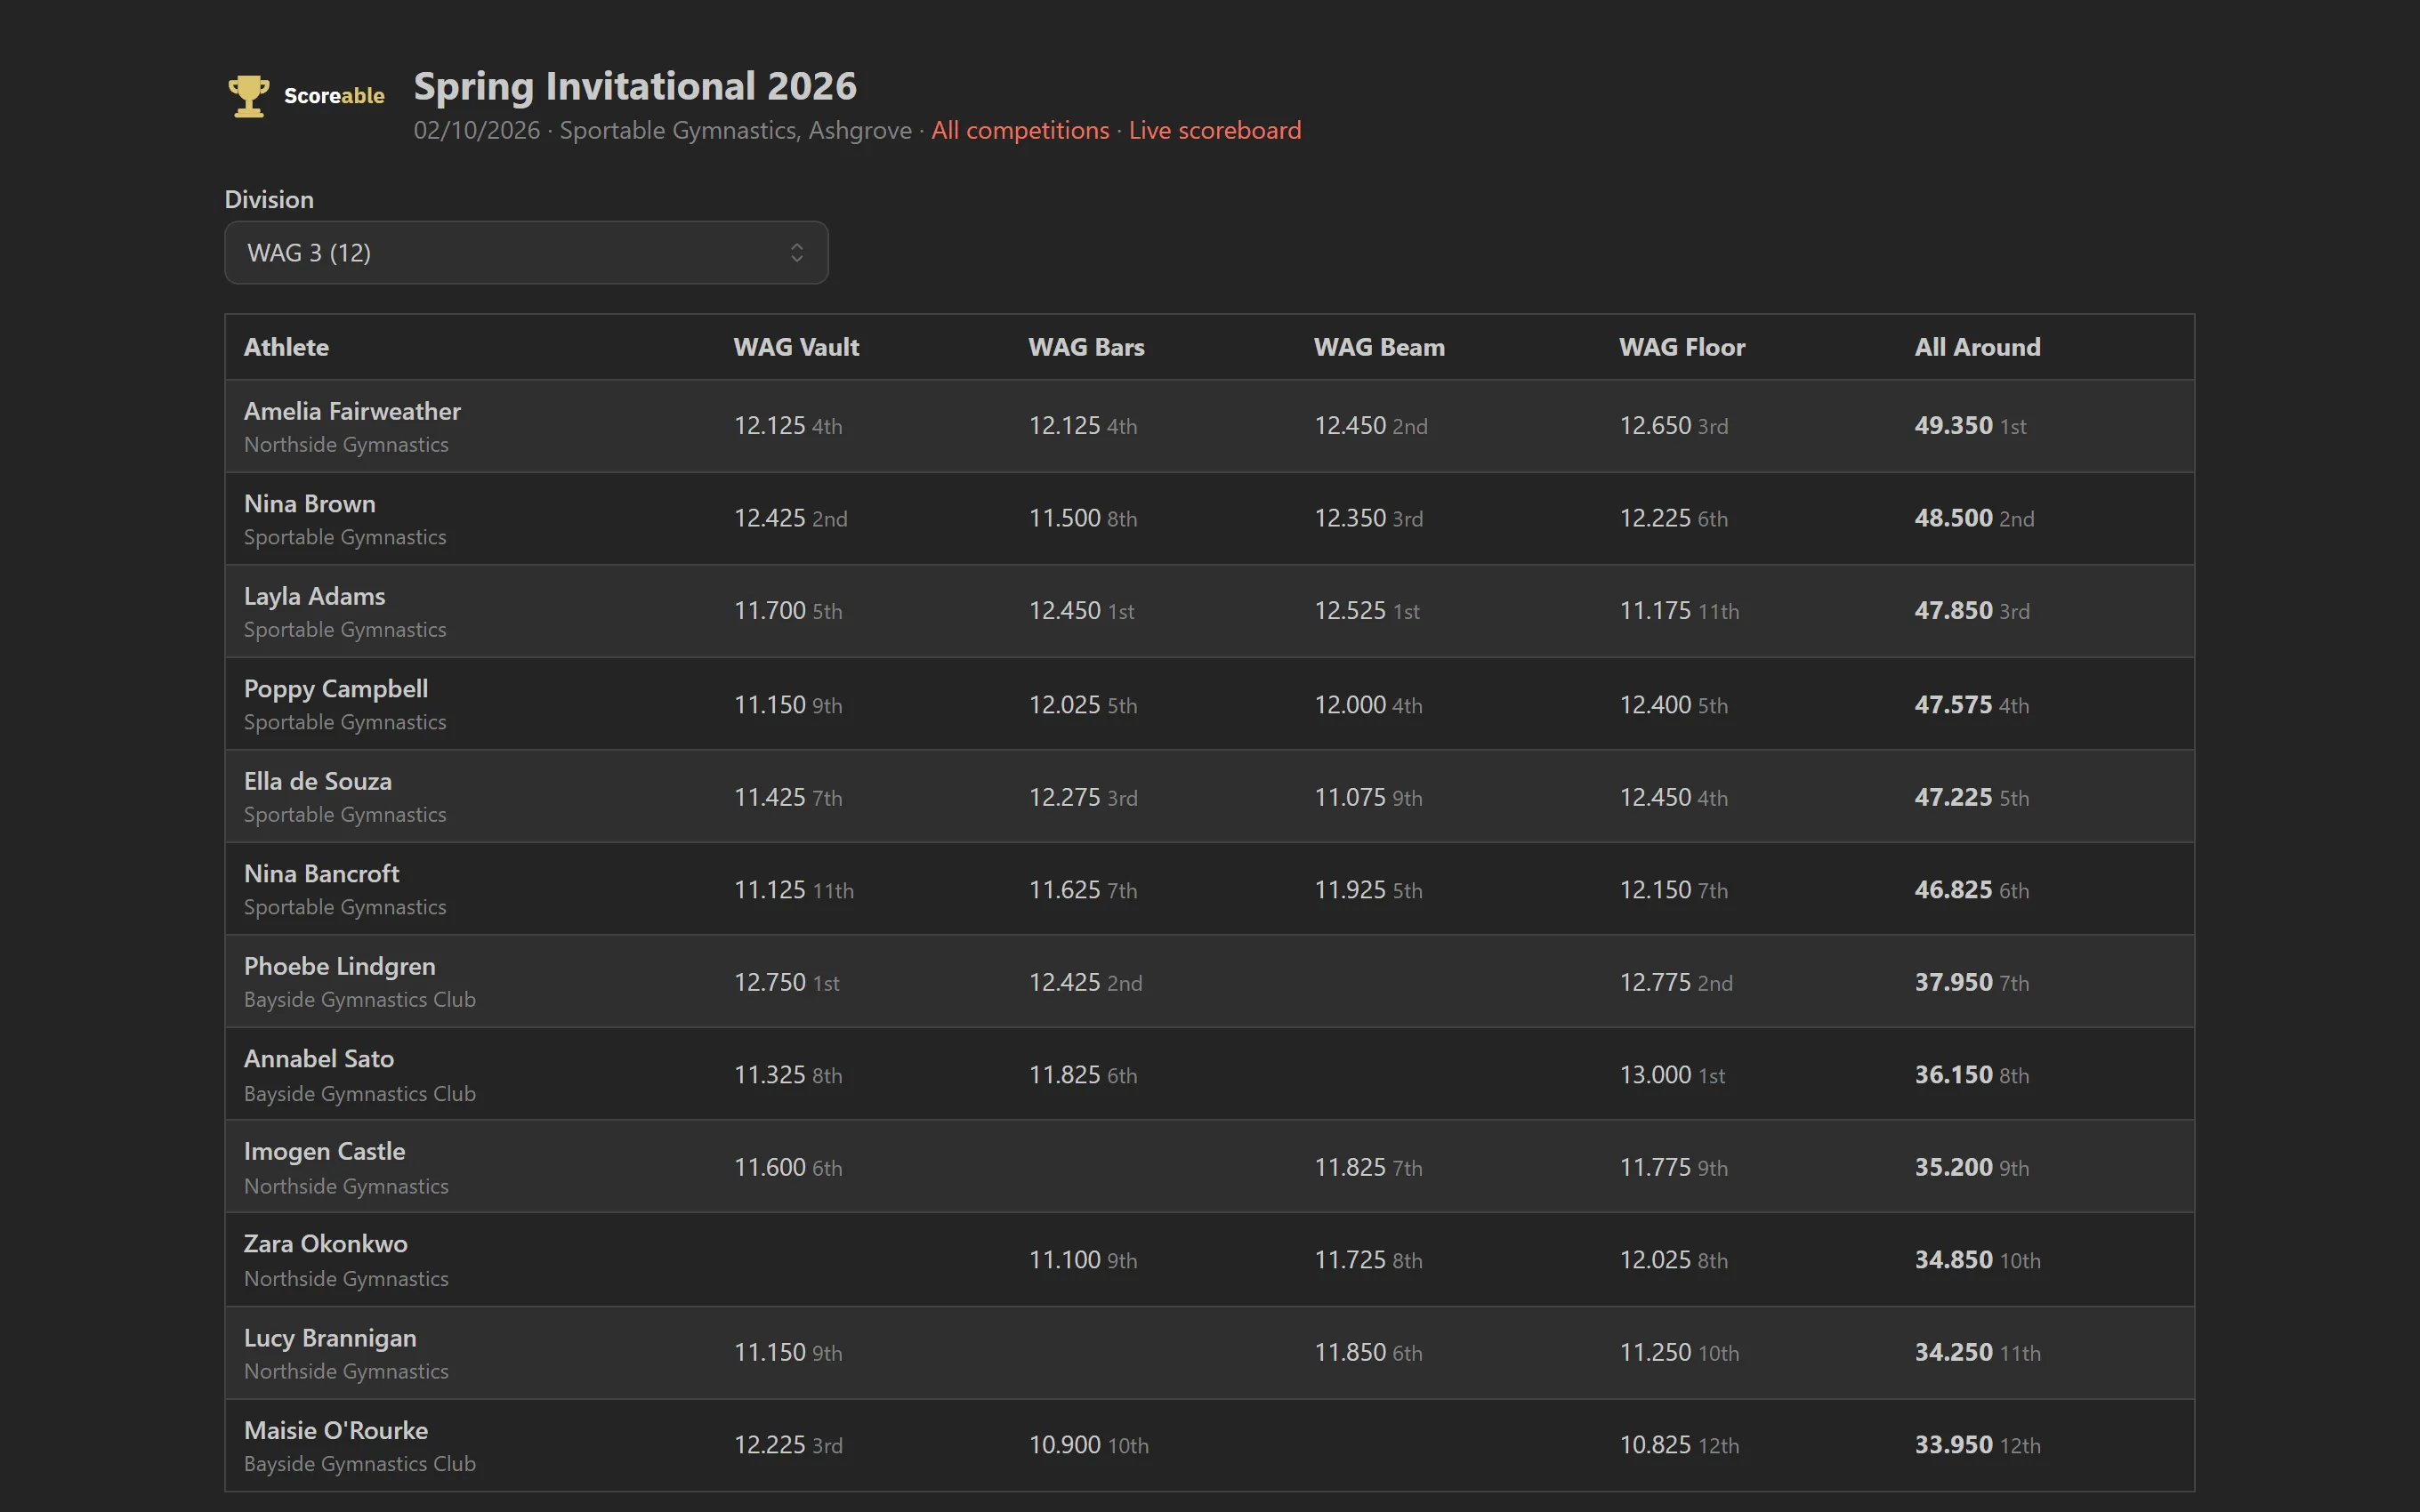Image resolution: width=2420 pixels, height=1512 pixels.
Task: Click the WAG Beam column header
Action: click(x=1379, y=347)
